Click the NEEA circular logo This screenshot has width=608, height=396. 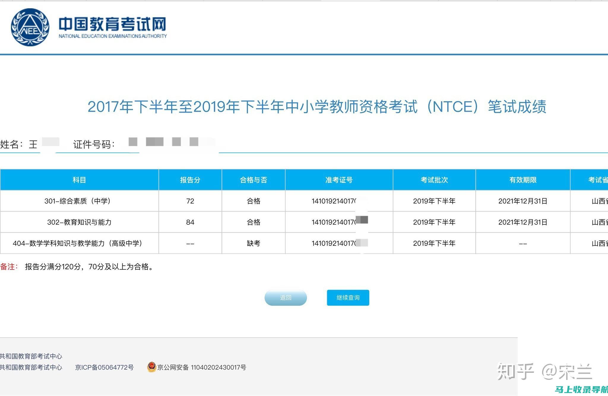pyautogui.click(x=30, y=27)
